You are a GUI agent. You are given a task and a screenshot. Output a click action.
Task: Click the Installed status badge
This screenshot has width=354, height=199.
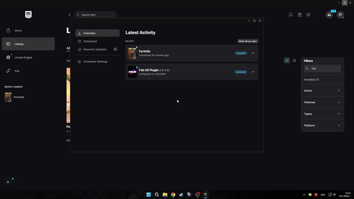241,53
